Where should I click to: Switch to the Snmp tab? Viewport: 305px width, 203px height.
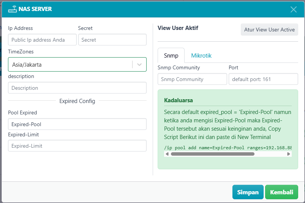coord(171,56)
